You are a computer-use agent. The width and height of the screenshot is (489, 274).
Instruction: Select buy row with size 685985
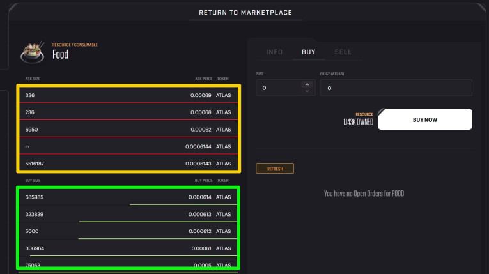128,197
